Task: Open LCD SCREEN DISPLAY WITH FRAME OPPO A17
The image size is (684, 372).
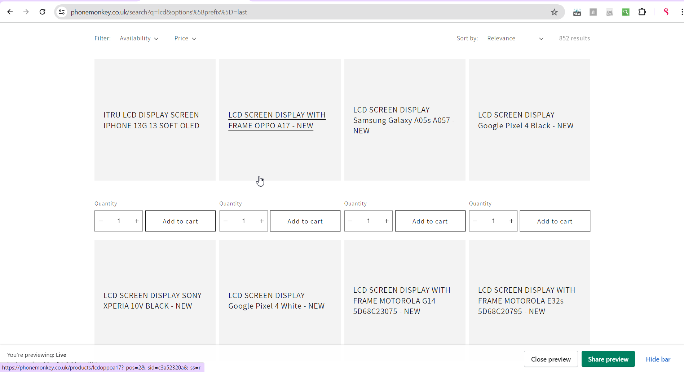Action: (277, 120)
